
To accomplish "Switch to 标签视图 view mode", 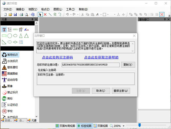I will pos(85,126).
